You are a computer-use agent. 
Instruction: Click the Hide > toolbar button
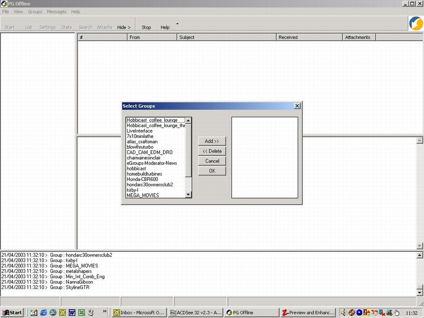pyautogui.click(x=124, y=28)
